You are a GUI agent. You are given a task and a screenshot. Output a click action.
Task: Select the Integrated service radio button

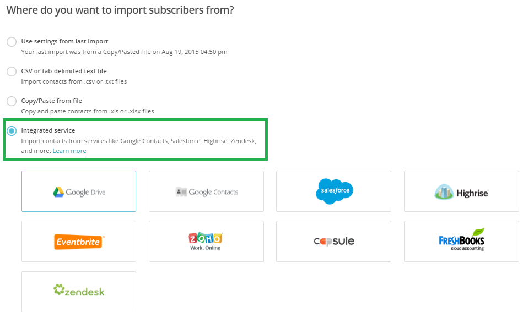tap(12, 131)
